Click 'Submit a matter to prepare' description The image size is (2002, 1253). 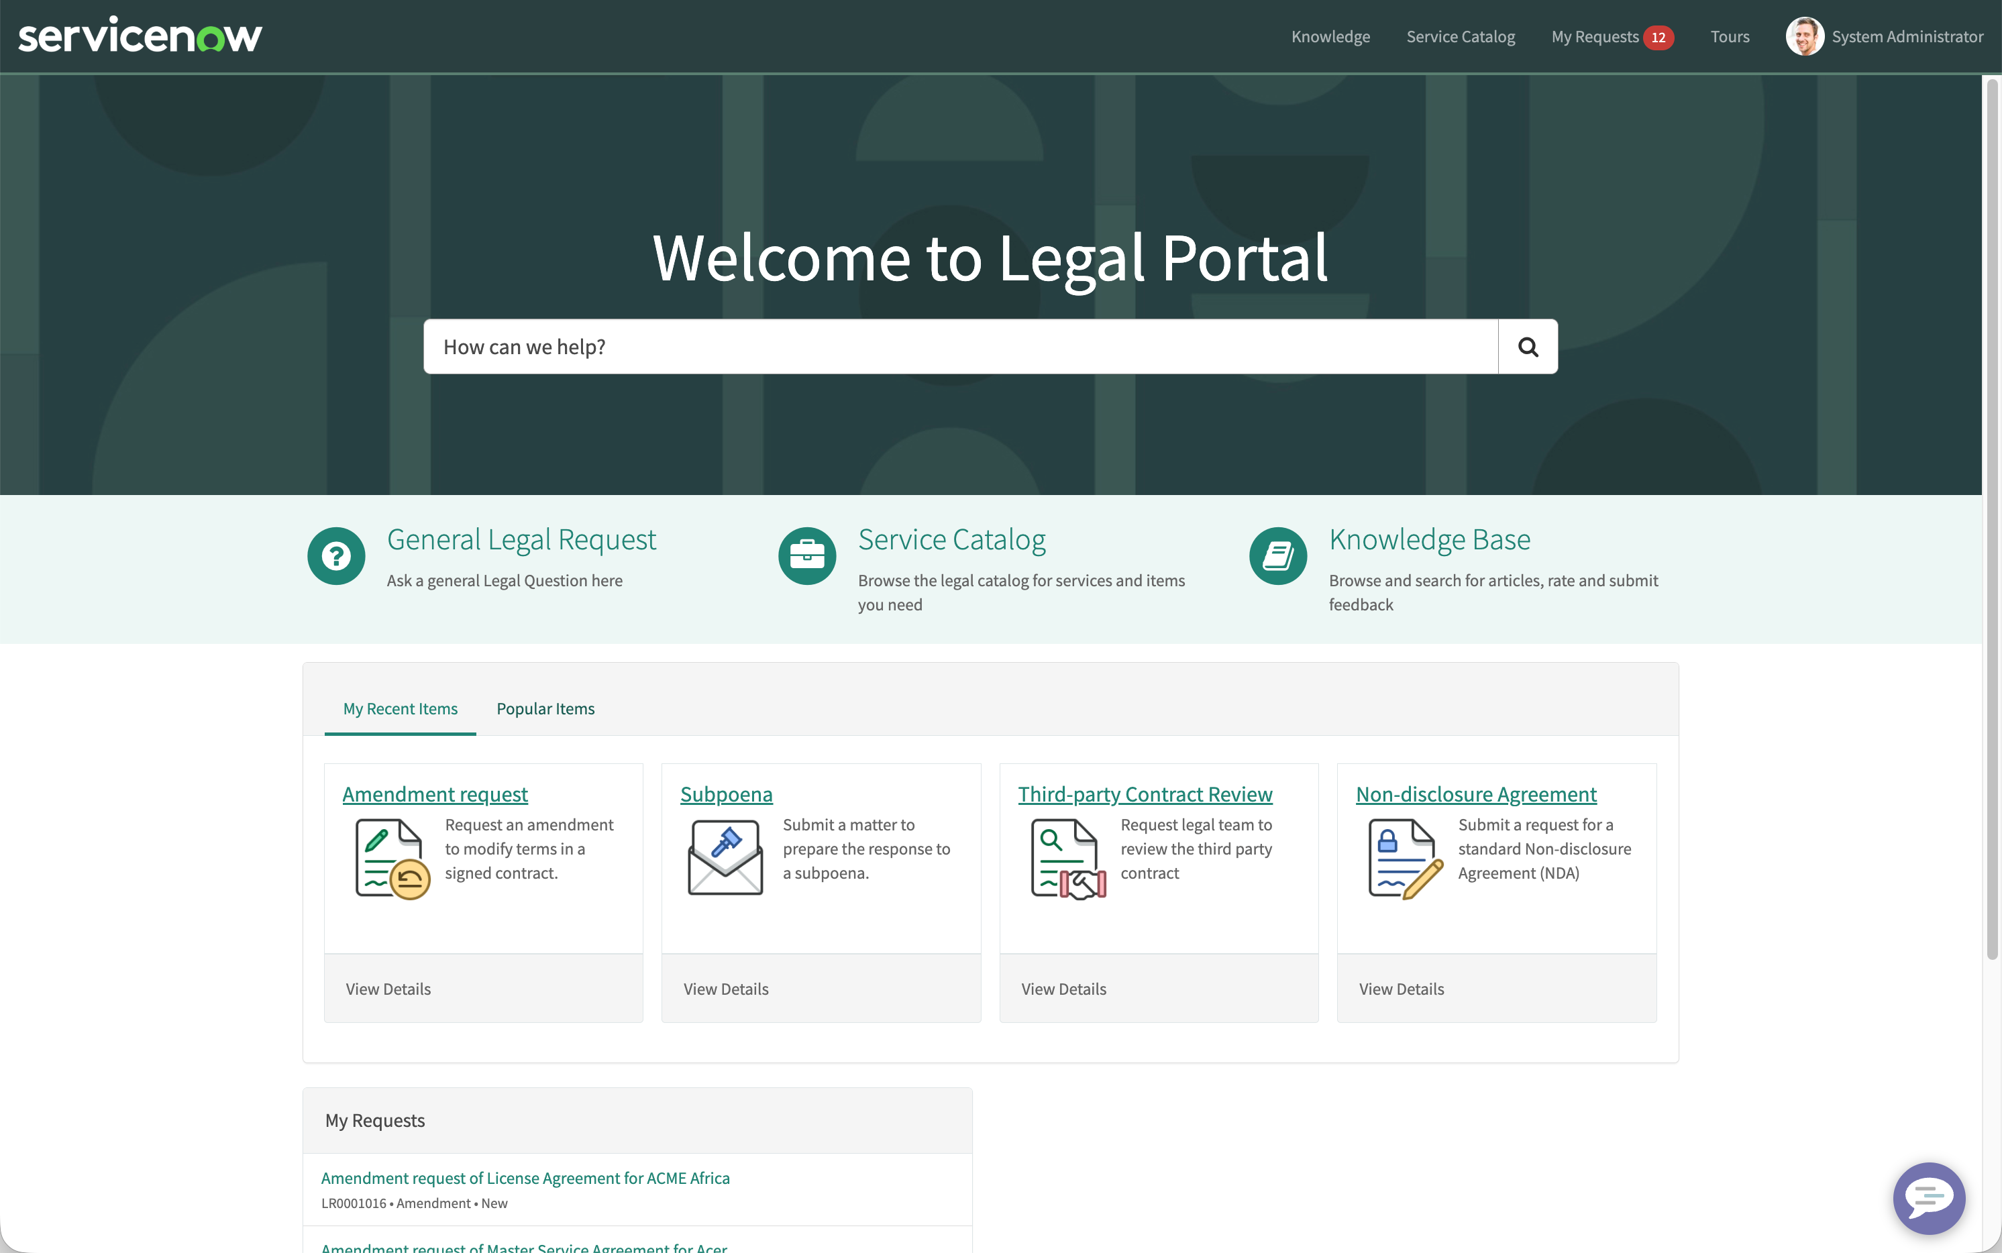(x=867, y=849)
